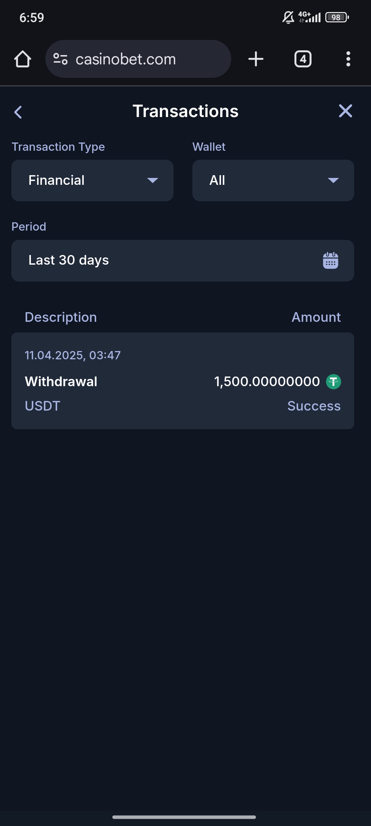Tap the casinobet.com address bar
Image resolution: width=371 pixels, height=826 pixels.
(x=144, y=59)
